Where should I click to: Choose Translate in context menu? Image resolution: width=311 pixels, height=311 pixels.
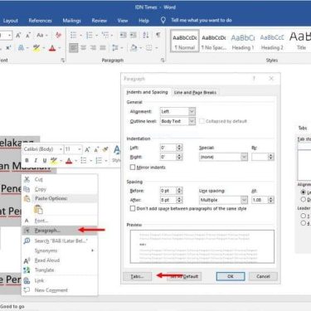pyautogui.click(x=60, y=270)
